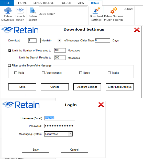Open Download Settings in the ribbon
The image size is (143, 159).
(x=96, y=14)
